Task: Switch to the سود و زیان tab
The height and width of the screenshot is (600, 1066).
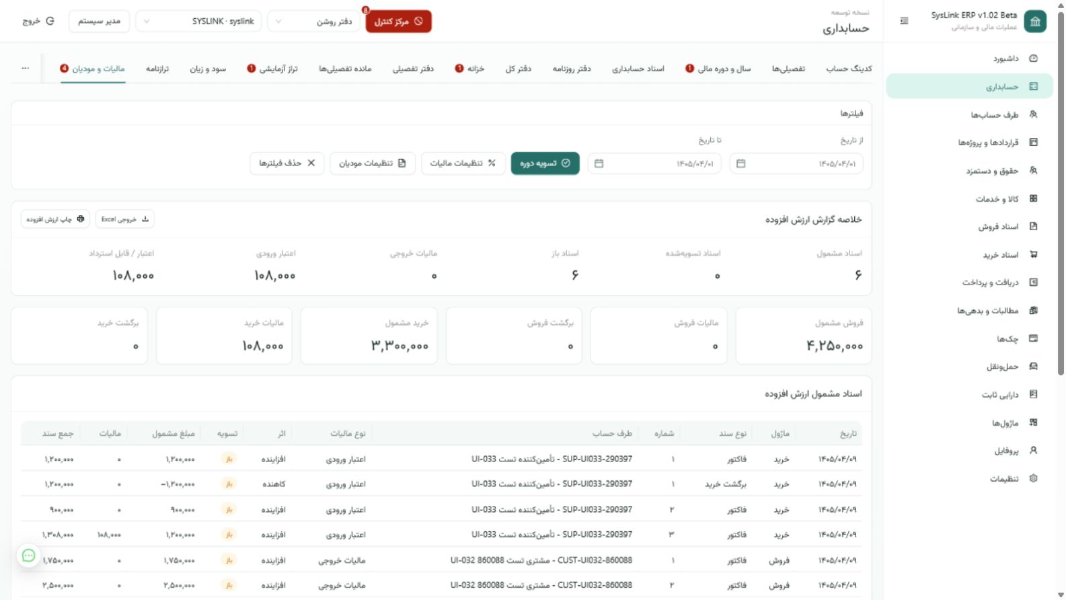Action: point(208,69)
